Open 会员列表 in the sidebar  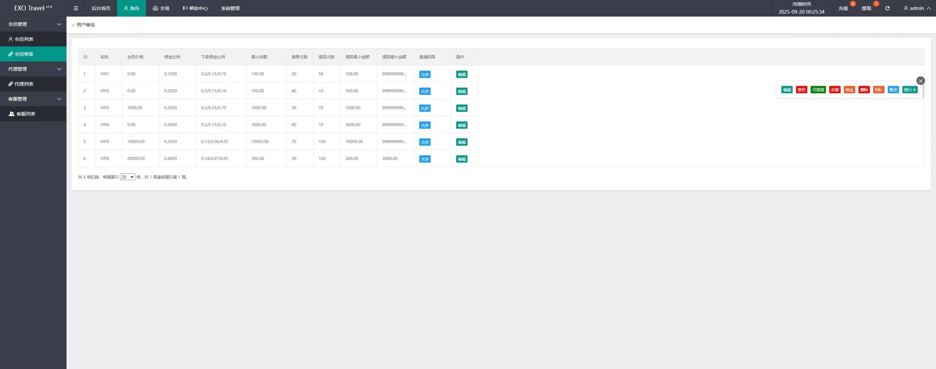pos(33,39)
